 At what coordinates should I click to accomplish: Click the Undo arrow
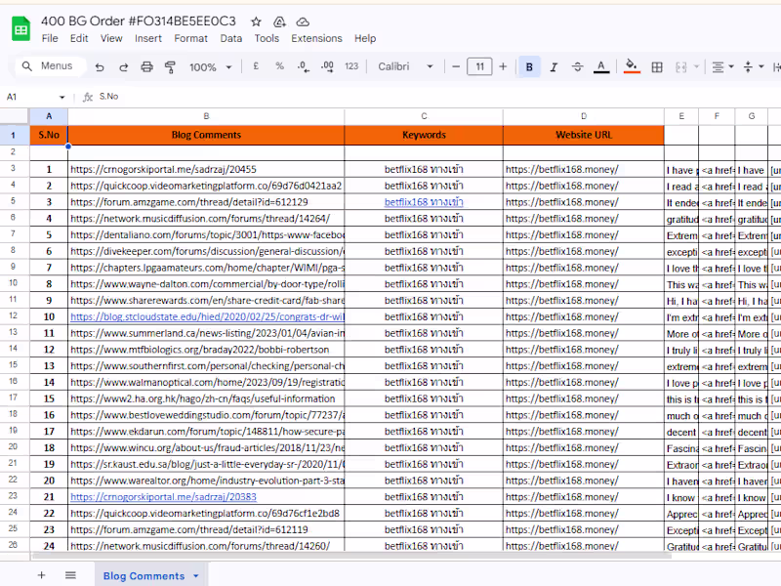click(x=100, y=66)
